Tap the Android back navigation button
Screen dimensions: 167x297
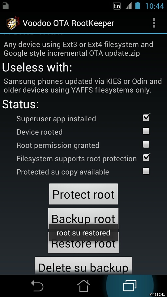[37, 286]
